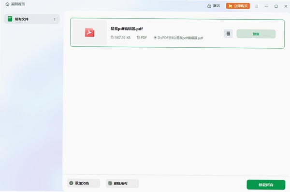
Task: Minimize the application window
Action: (x=266, y=6)
